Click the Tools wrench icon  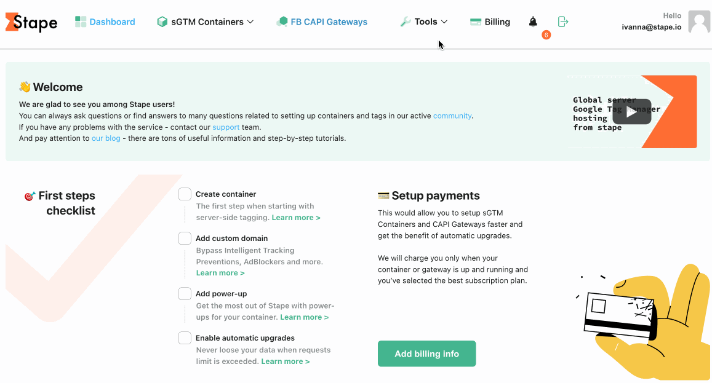tap(406, 22)
